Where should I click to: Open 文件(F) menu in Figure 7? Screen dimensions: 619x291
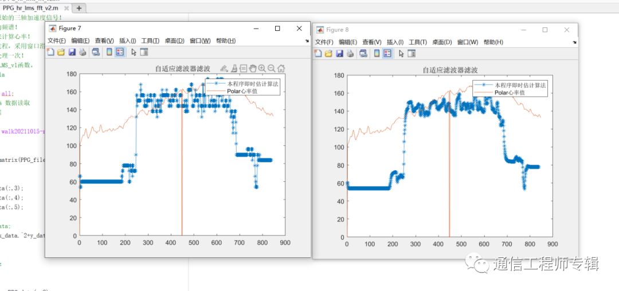pos(57,41)
